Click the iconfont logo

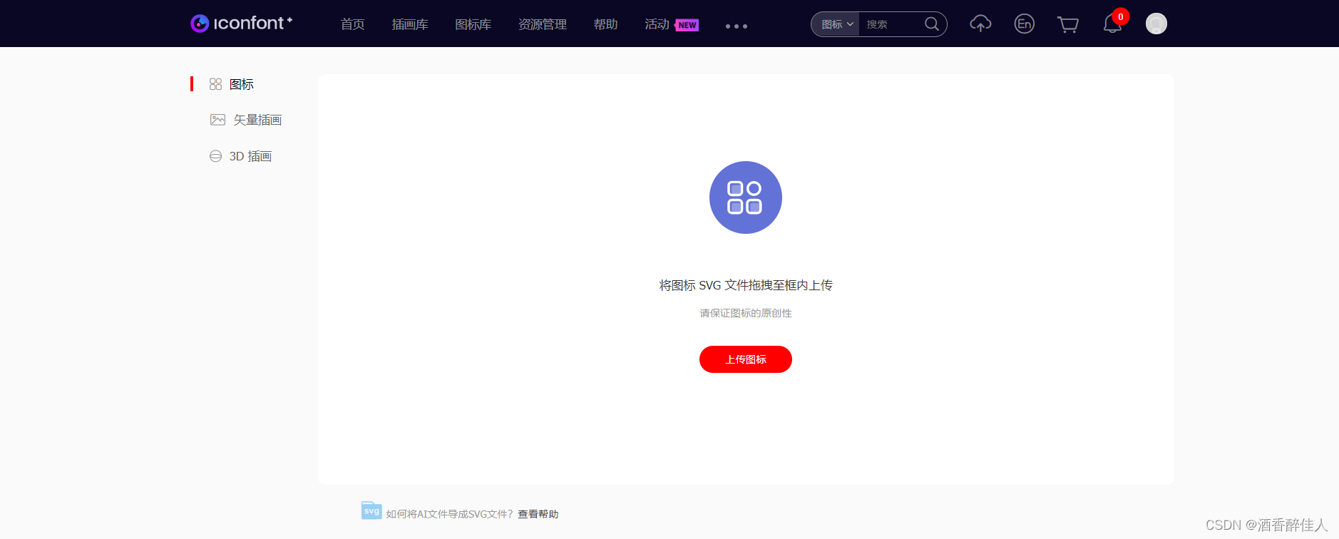coord(241,24)
